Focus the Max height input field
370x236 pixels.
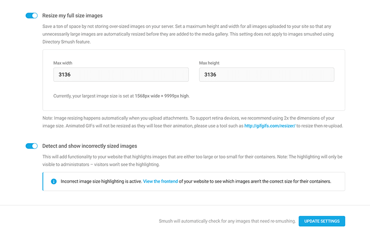point(267,75)
